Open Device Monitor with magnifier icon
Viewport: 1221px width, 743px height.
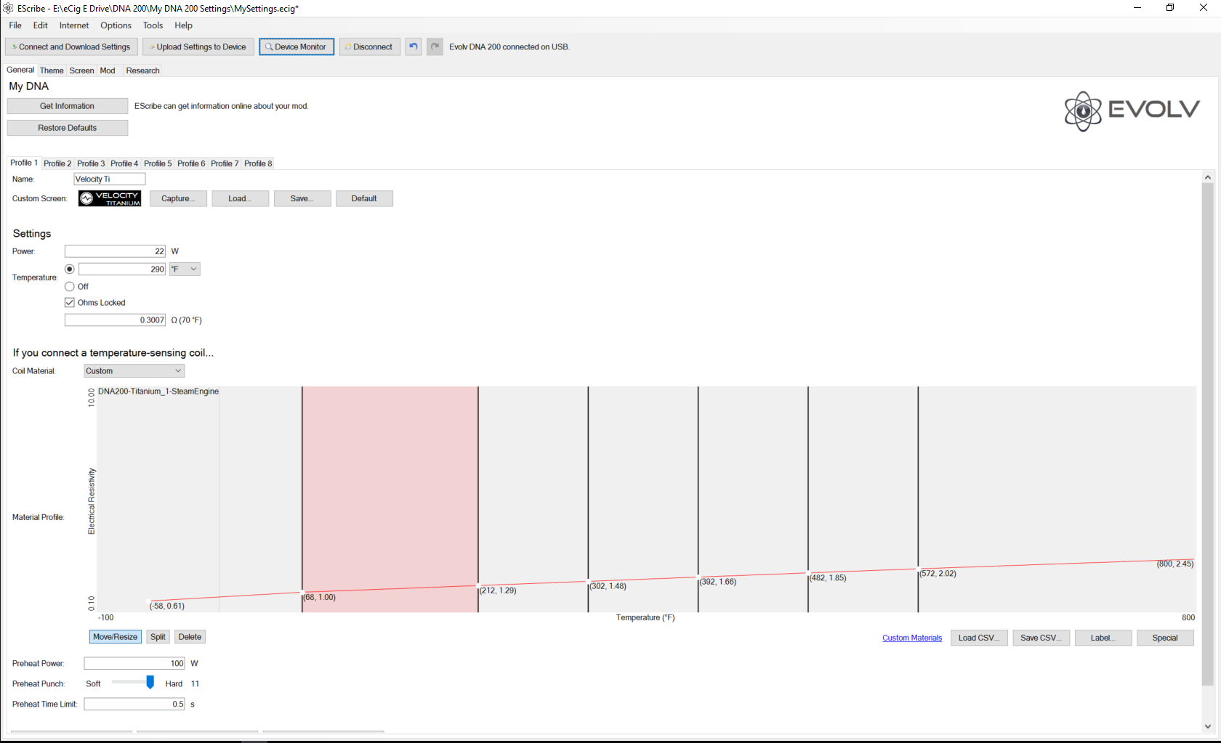click(x=296, y=46)
